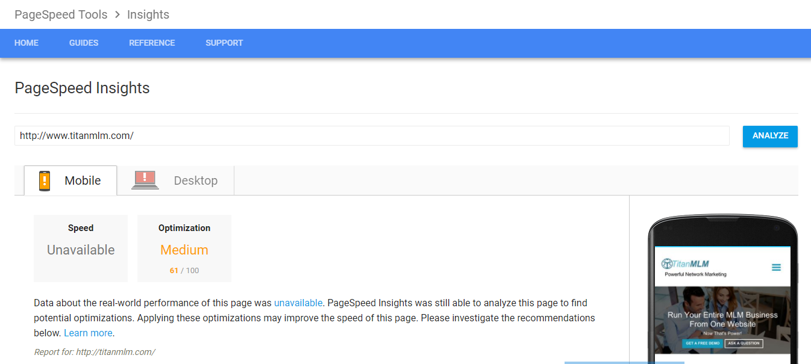Open the 'unavailable' link in the description
The width and height of the screenshot is (811, 364).
coord(298,303)
